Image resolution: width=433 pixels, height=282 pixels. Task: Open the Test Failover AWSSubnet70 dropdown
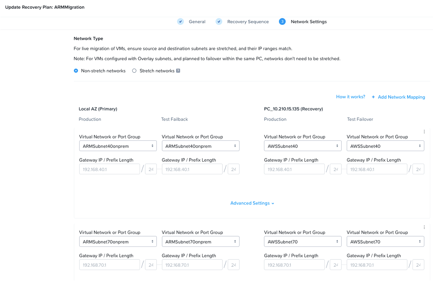click(385, 242)
